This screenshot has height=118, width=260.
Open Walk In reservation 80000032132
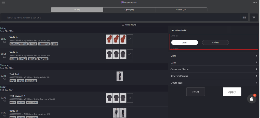[x=84, y=56]
